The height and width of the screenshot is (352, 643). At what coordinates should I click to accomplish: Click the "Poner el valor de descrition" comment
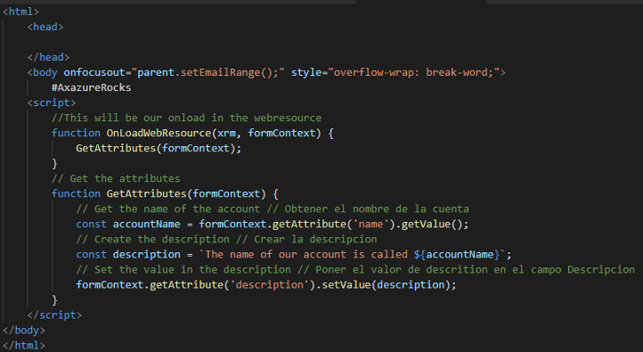coord(466,269)
